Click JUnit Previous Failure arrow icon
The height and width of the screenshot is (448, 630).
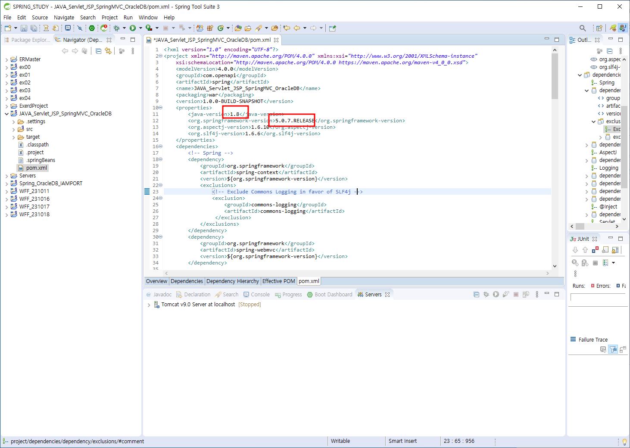coord(585,250)
